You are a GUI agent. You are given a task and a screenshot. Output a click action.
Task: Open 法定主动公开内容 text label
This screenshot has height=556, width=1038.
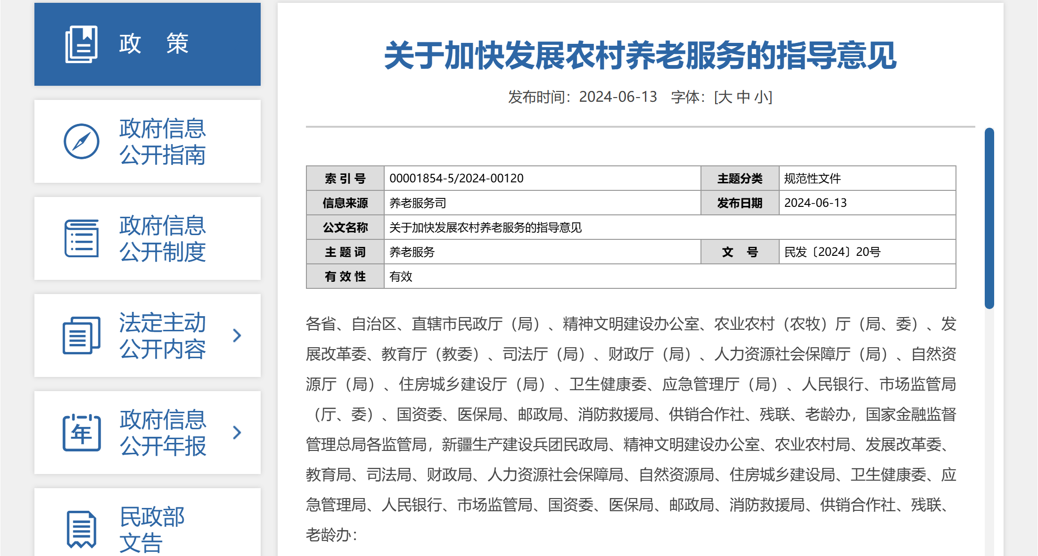pos(163,335)
